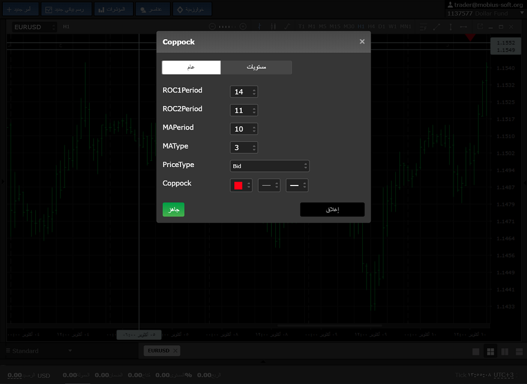Screen dimensions: 527x384
Task: Switch to the D1 timeframe
Action: [382, 26]
